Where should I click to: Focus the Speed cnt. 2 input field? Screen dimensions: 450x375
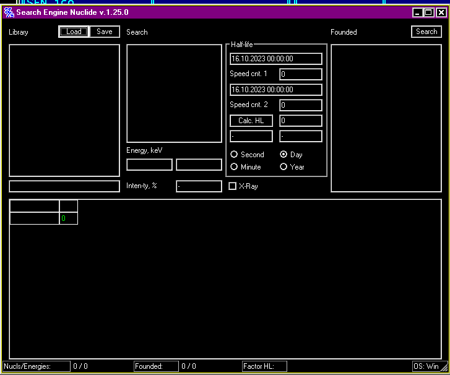click(x=300, y=105)
